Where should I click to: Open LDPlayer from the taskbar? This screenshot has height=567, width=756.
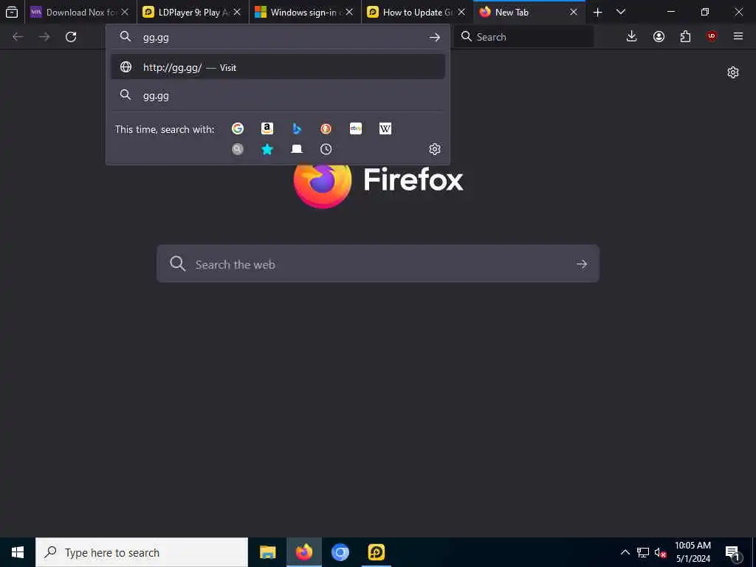[376, 552]
